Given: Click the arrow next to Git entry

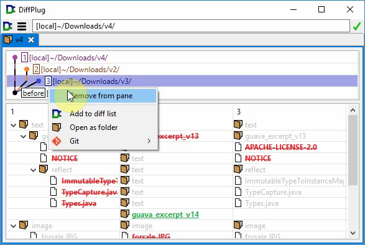Looking at the screenshot, I should pyautogui.click(x=149, y=141).
